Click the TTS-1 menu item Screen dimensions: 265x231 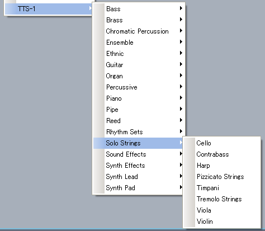coord(49,9)
